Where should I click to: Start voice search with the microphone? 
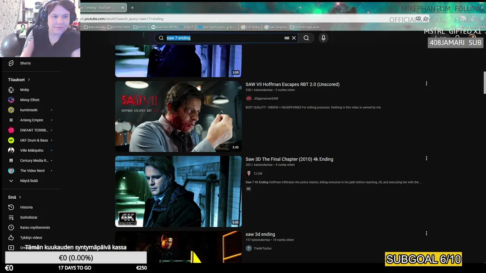[x=323, y=38]
